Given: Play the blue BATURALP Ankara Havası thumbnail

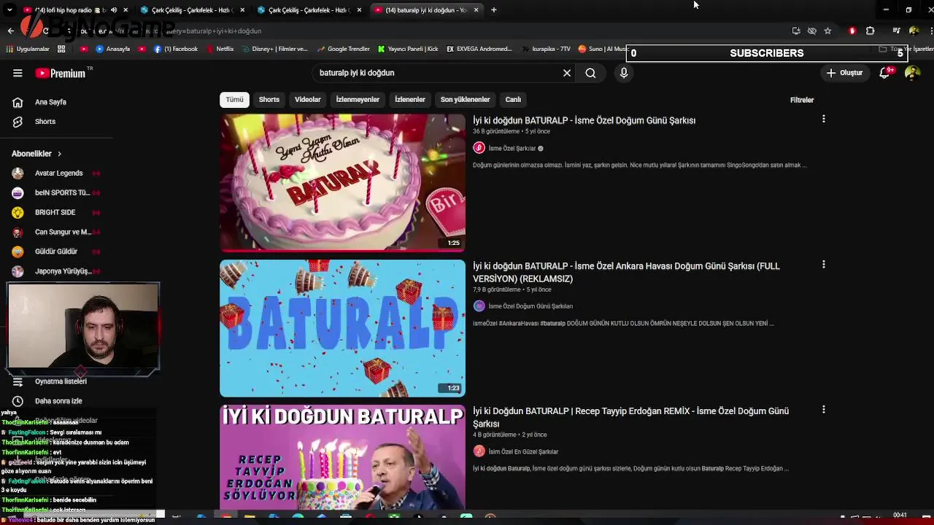Looking at the screenshot, I should (342, 328).
